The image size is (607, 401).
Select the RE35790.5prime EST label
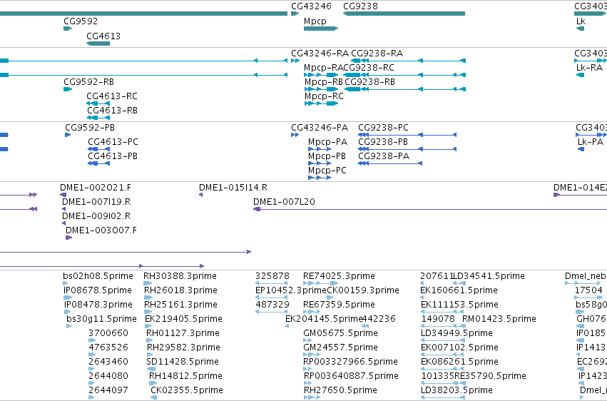tap(491, 377)
